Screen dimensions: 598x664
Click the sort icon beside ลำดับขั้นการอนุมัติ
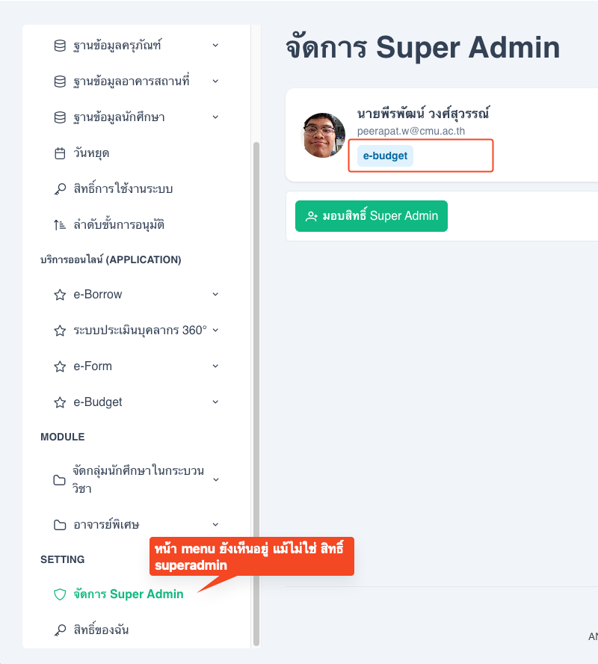60,225
